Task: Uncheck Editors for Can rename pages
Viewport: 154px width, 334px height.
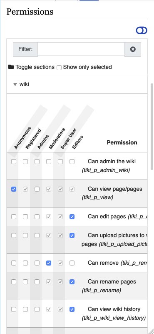Action: point(72,282)
